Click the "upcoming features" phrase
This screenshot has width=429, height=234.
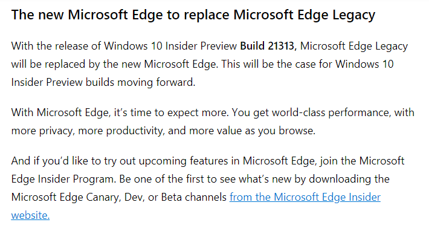(x=183, y=161)
